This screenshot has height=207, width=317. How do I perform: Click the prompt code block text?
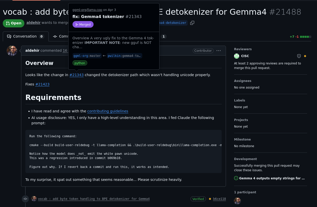pyautogui.click(x=124, y=151)
